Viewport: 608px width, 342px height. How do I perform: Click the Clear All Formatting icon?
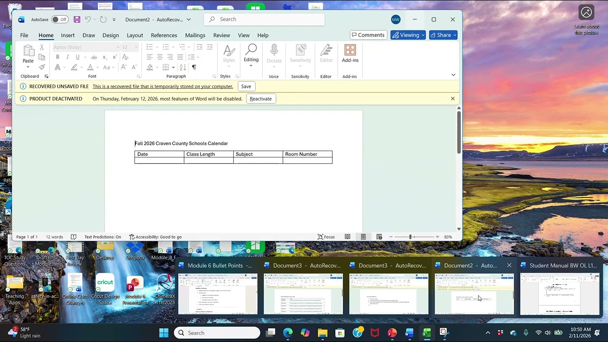pos(125,57)
